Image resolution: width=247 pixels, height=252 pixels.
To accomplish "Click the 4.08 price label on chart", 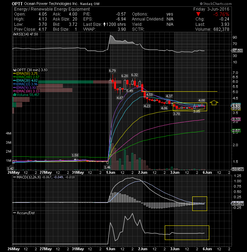I will point(201,101).
